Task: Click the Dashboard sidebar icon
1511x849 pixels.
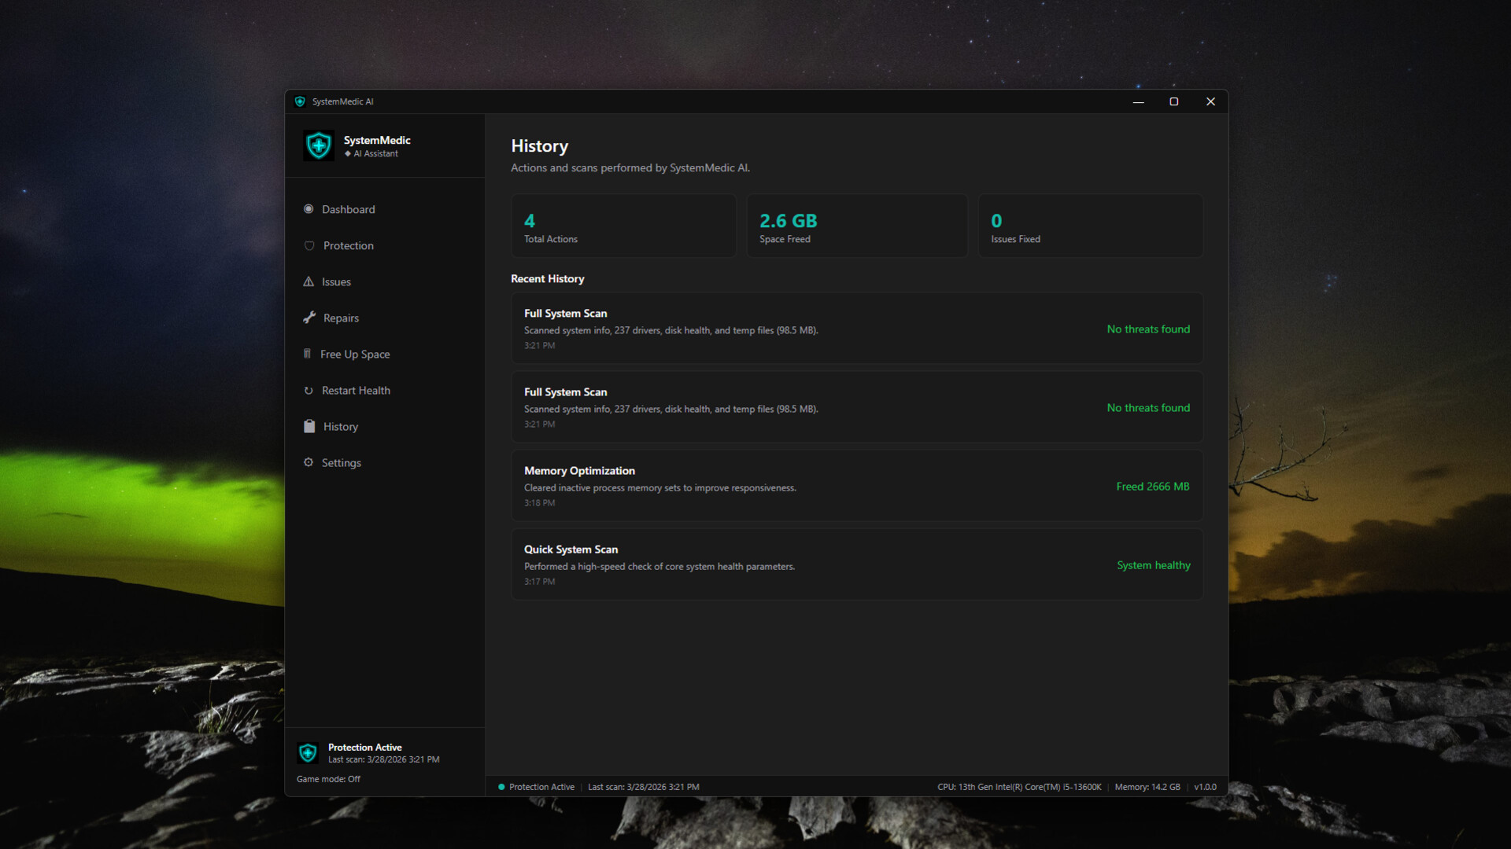Action: pos(308,209)
